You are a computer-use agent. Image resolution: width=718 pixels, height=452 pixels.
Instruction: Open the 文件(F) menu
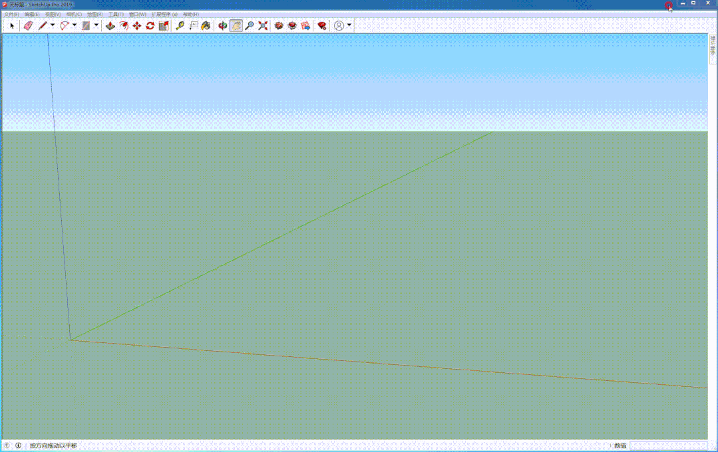[x=12, y=14]
